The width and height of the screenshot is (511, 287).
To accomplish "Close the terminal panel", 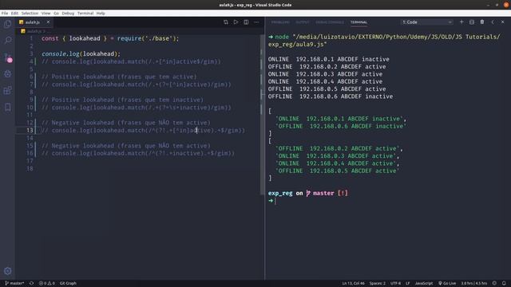I will point(502,22).
